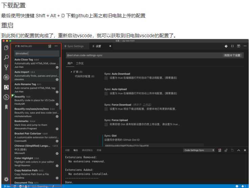The image size is (249, 188).
Task: Open editor more actions ellipsis
Action: click(245, 46)
